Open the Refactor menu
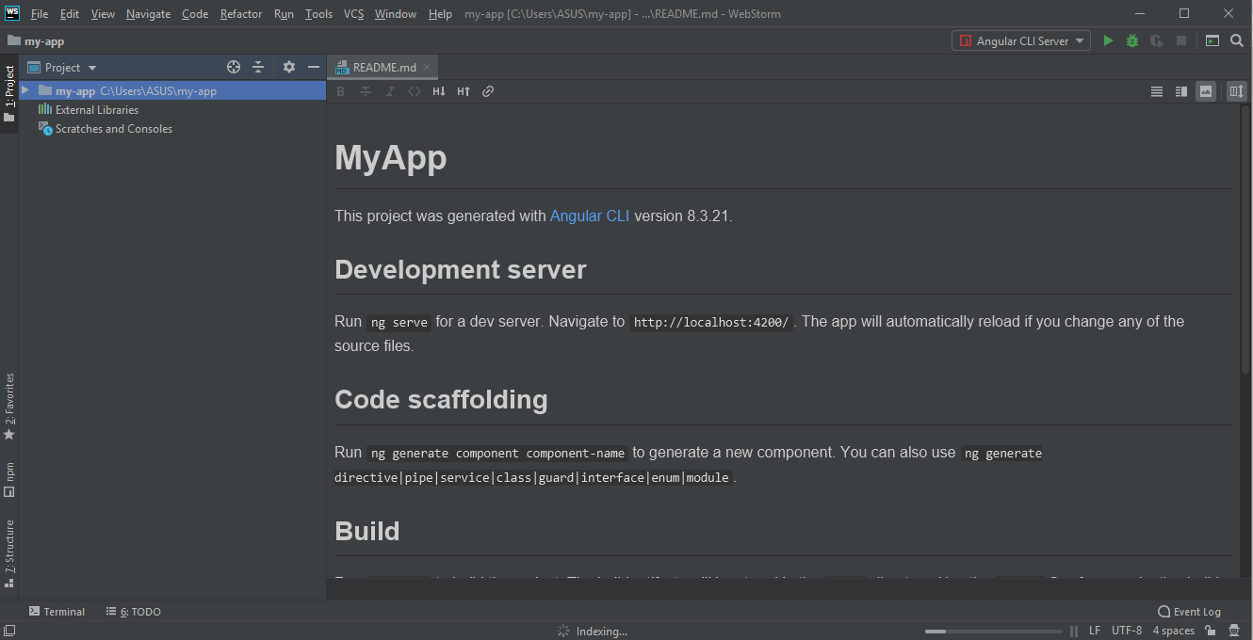 click(241, 14)
